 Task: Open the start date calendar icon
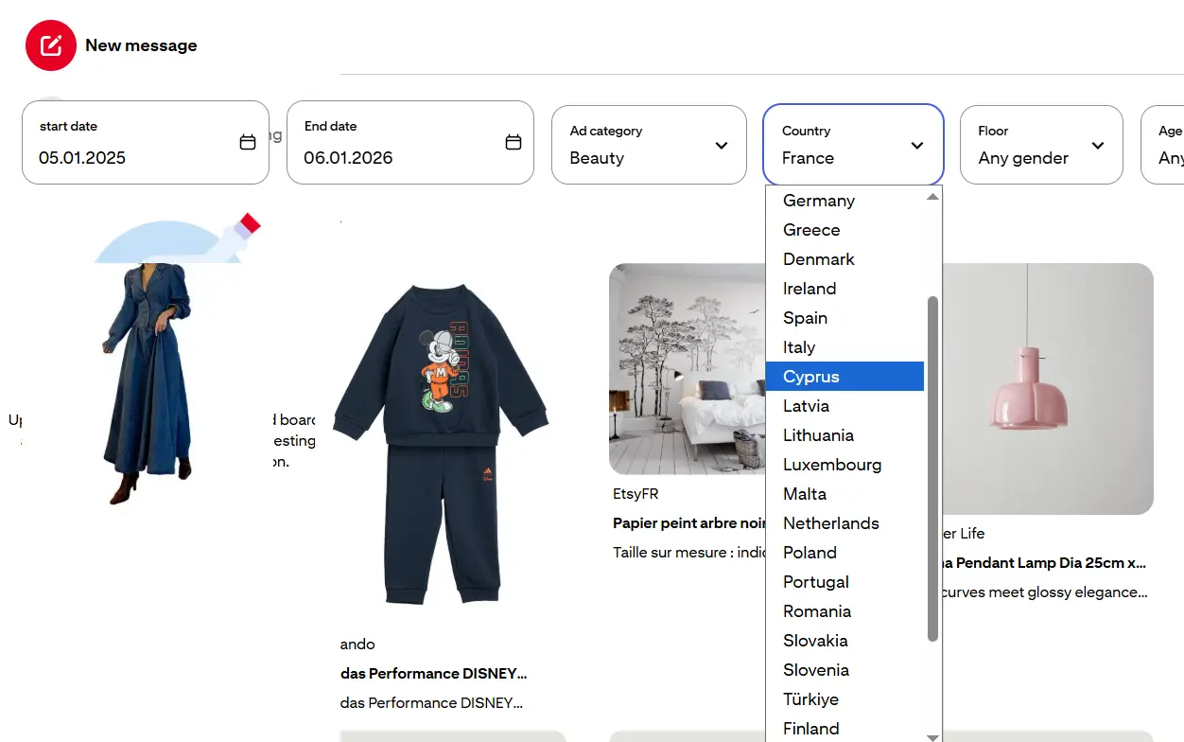coord(248,140)
